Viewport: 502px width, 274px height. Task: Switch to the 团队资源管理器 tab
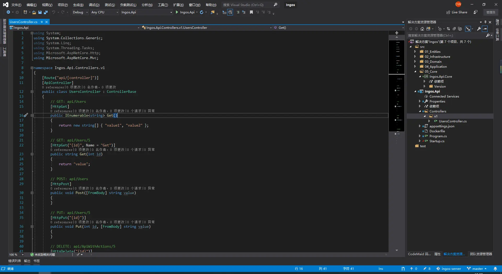(x=481, y=254)
